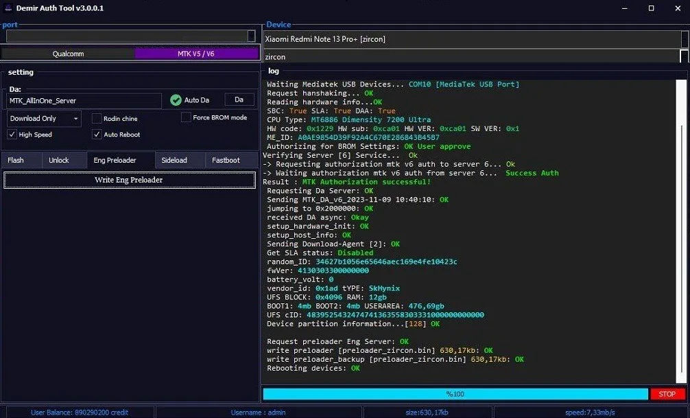This screenshot has width=690, height=418.
Task: Uncheck the High Speed option
Action: pos(12,135)
